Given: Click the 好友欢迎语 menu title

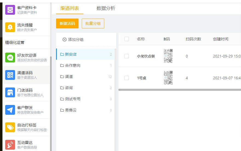Looking at the screenshot, I should pos(27,55).
